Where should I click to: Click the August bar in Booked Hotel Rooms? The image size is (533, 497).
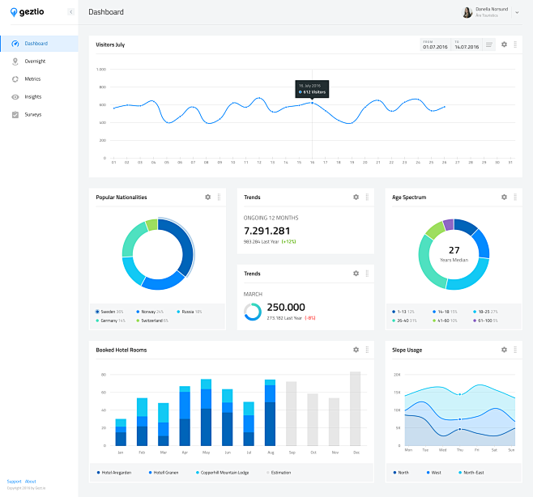coord(270,412)
